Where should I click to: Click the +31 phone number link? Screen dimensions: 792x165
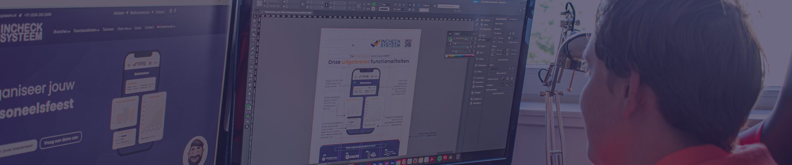(38, 14)
